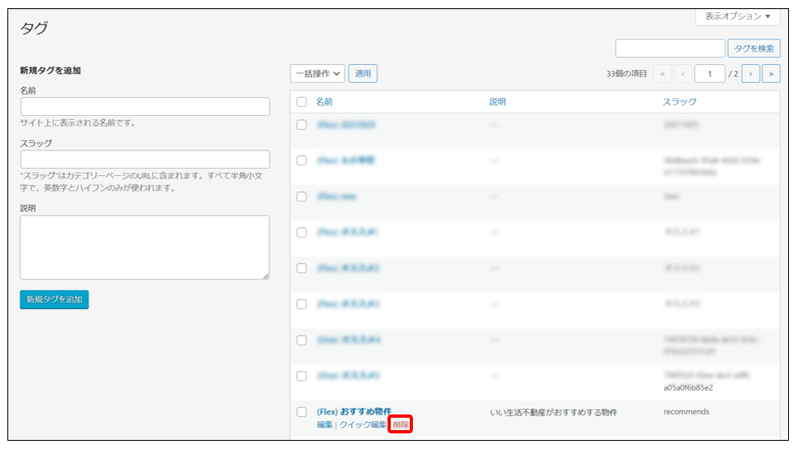The width and height of the screenshot is (798, 449).
Task: Click into the スラッグ text field
Action: (145, 160)
